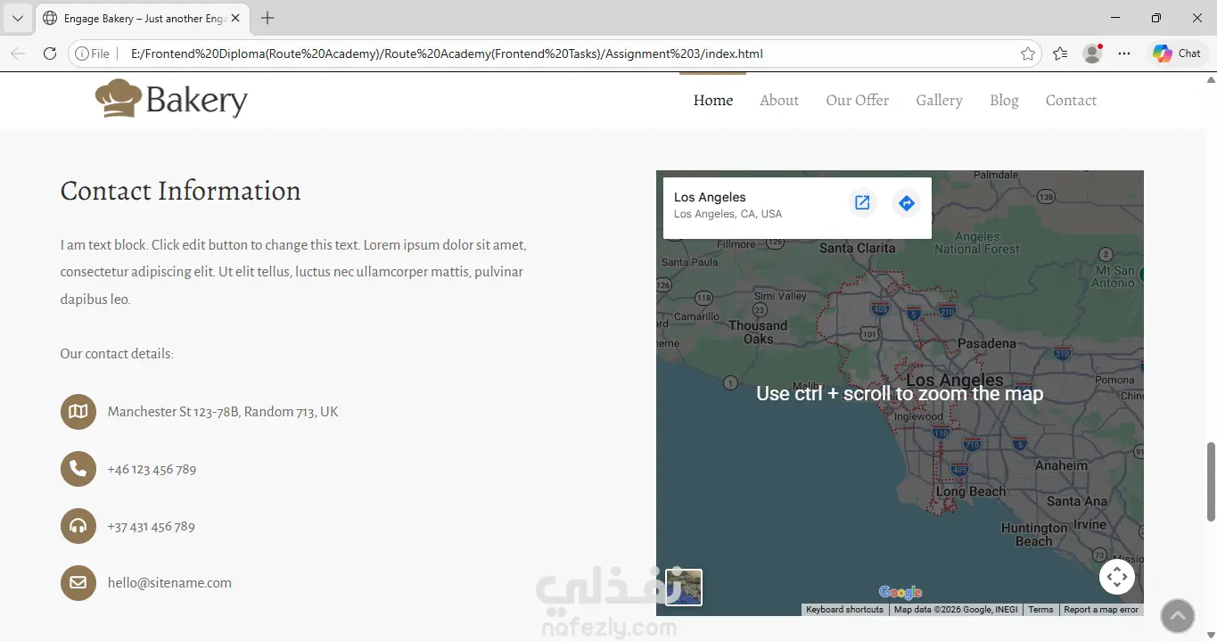Viewport: 1217px width, 641px height.
Task: Click the Anaheim label on map
Action: (1061, 465)
